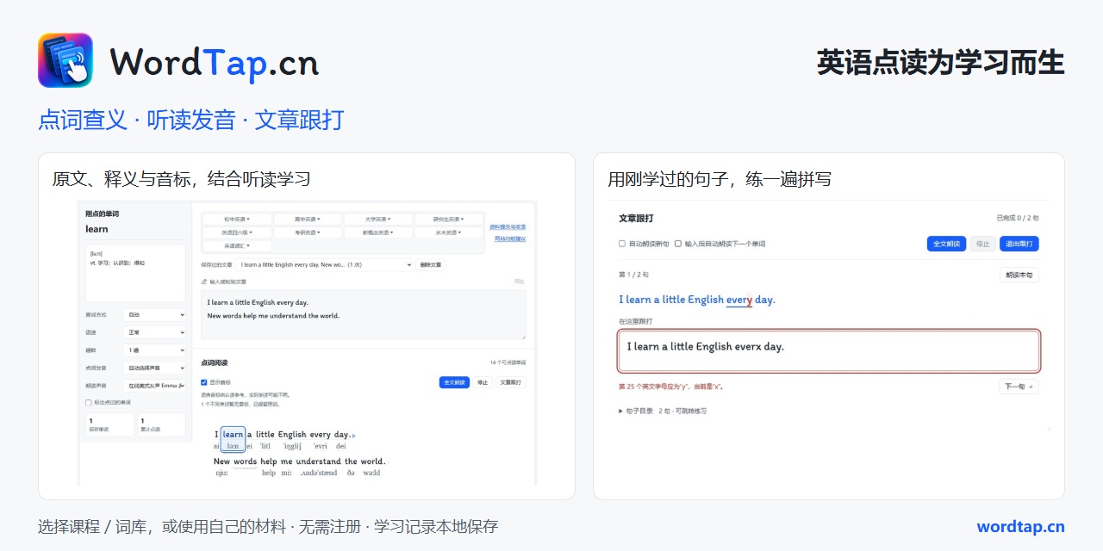Click the learn definition box
The width and height of the screenshot is (1103, 551).
pyautogui.click(x=135, y=273)
